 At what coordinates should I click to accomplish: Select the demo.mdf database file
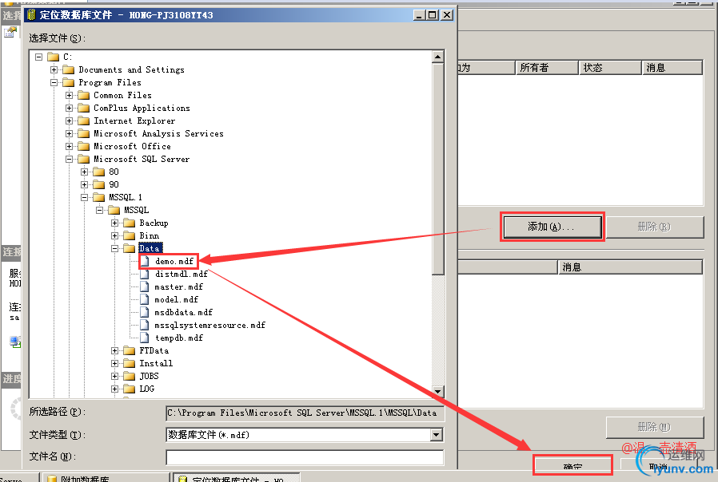[174, 261]
